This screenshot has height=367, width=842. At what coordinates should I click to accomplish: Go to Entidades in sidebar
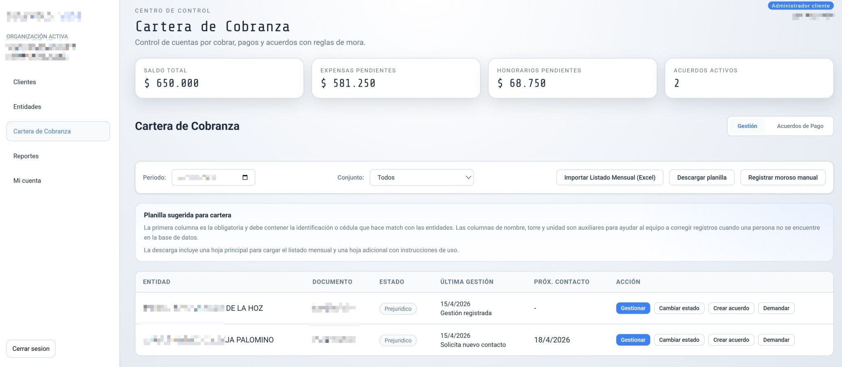[x=27, y=107]
